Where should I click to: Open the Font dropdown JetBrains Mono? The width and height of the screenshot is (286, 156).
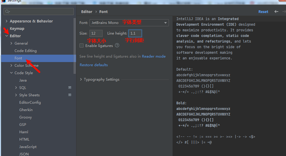(x=129, y=23)
